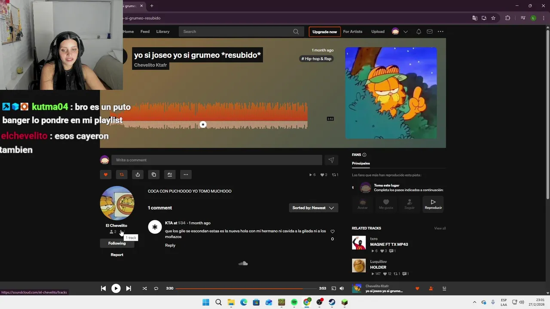Go to the Home tab
The image size is (550, 309).
coord(128,32)
